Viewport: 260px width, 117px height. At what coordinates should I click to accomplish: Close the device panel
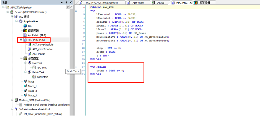tap(71, 2)
